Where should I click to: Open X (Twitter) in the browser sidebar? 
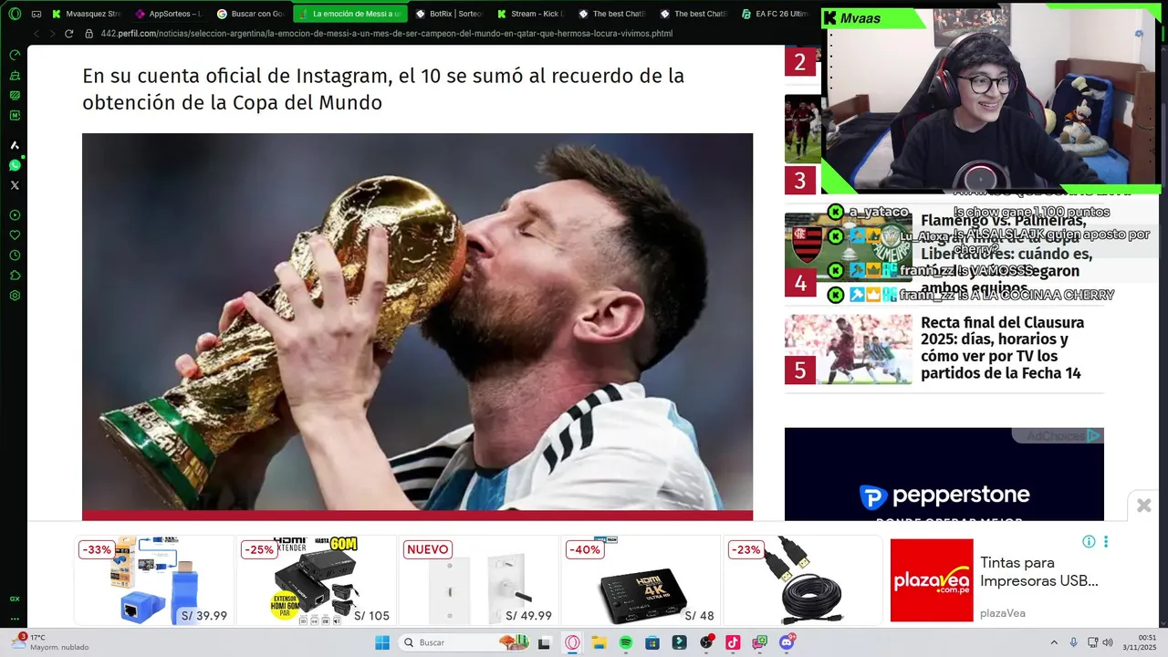point(15,185)
